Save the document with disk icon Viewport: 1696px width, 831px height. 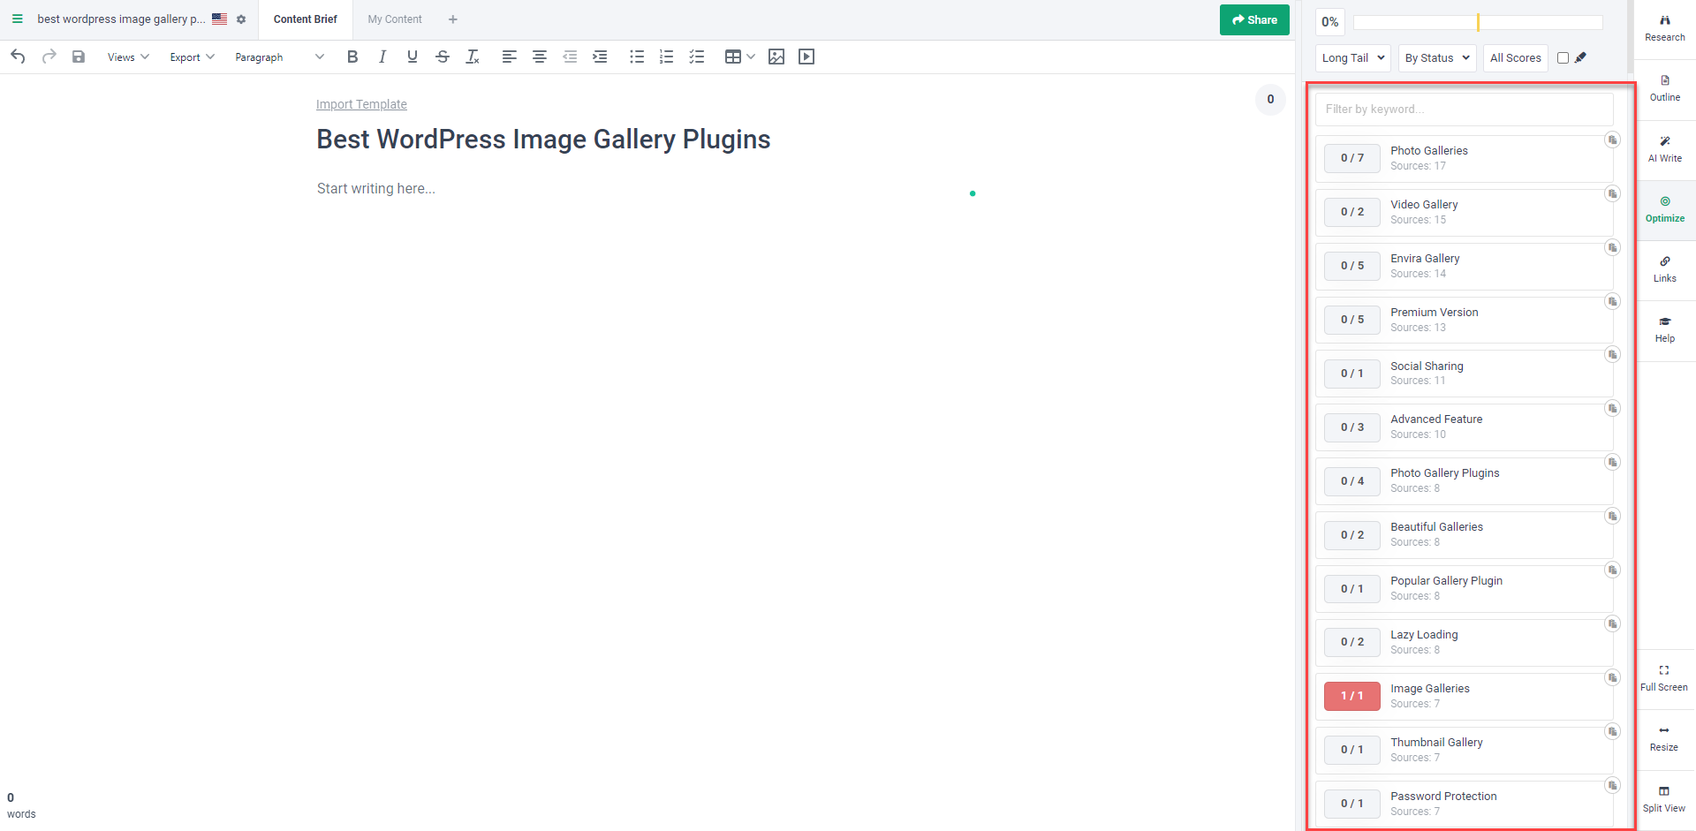point(79,57)
